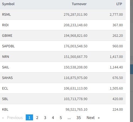Open page 4 of results

pyautogui.click(x=53, y=118)
